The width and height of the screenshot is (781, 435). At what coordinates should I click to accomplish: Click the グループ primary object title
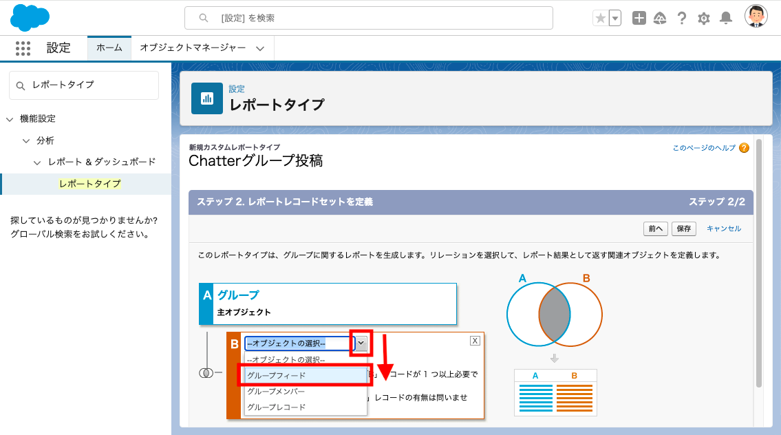(x=238, y=295)
